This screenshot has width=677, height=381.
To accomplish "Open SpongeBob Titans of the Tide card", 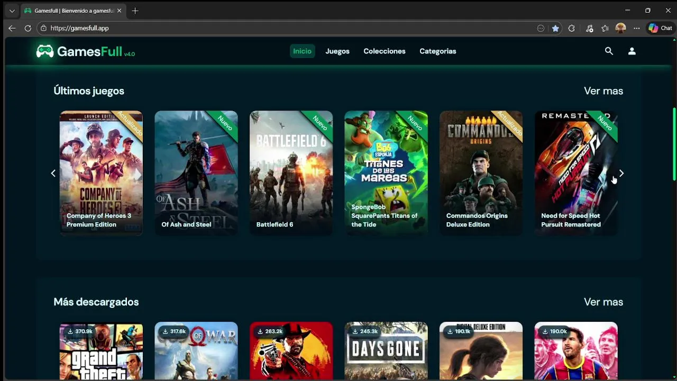I will [x=386, y=173].
